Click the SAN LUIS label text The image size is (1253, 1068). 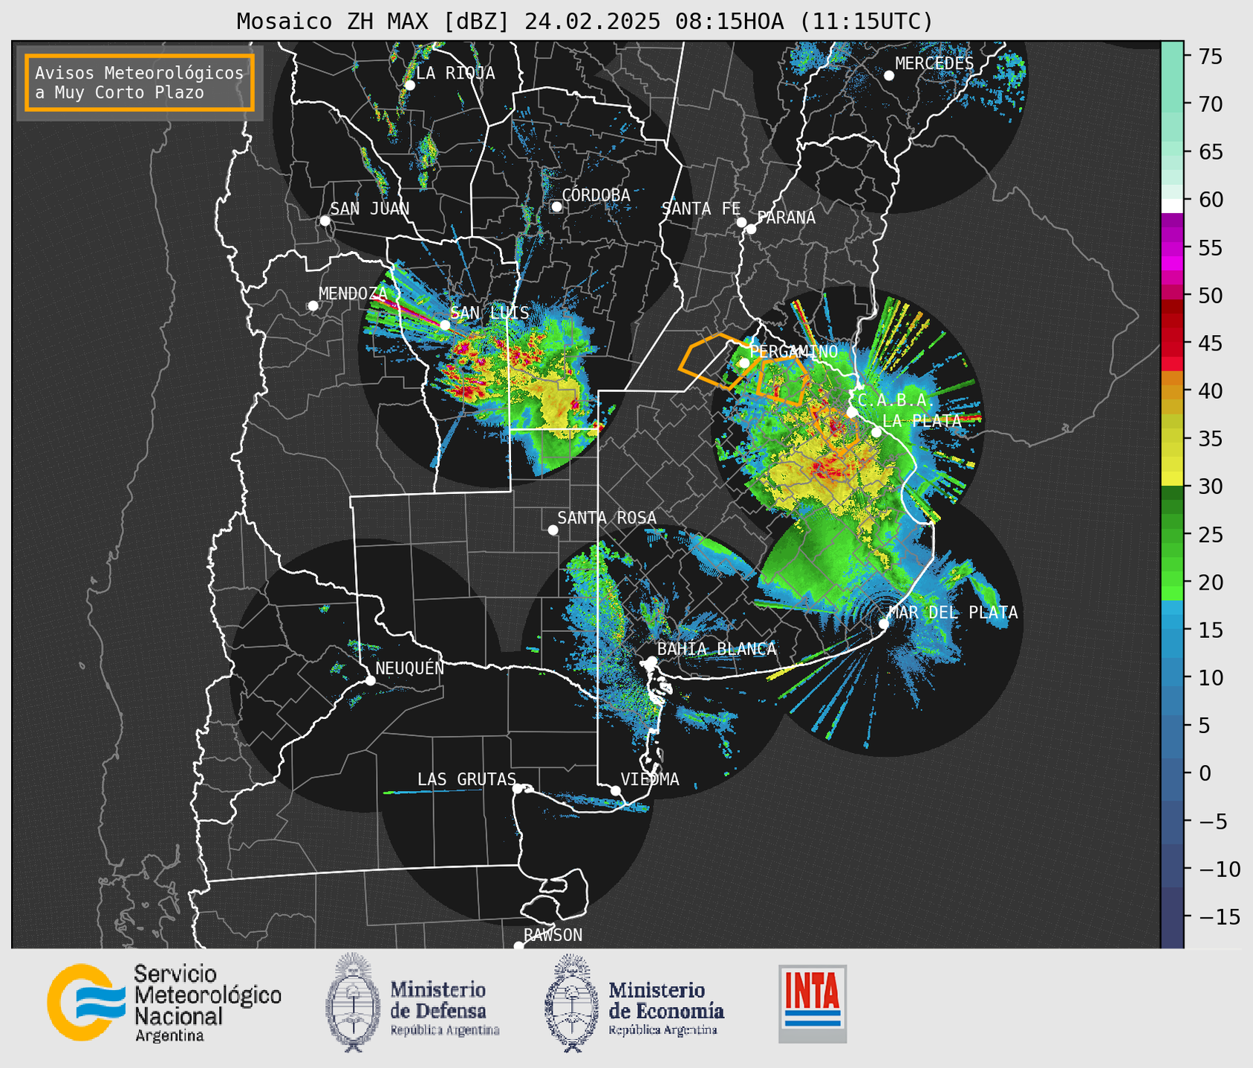[490, 313]
